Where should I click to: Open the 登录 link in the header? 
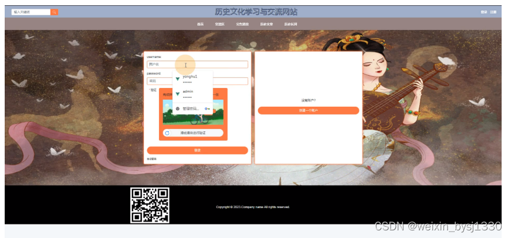click(483, 12)
